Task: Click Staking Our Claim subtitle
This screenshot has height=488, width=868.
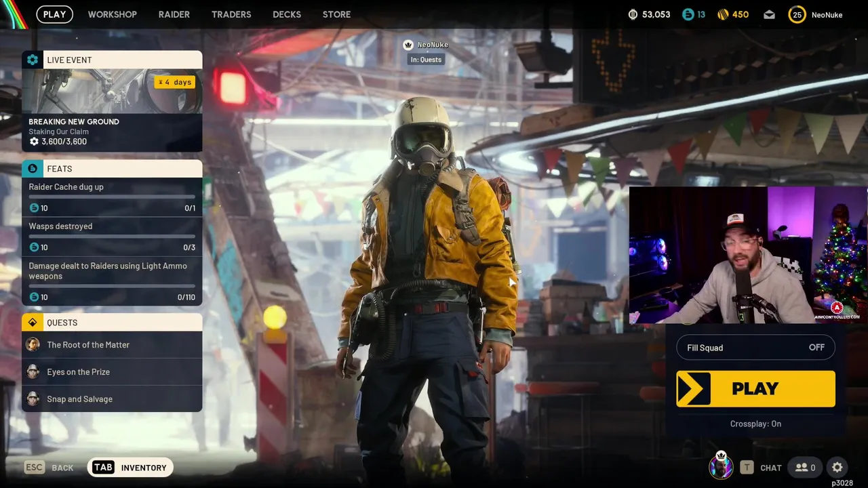Action: [x=58, y=132]
